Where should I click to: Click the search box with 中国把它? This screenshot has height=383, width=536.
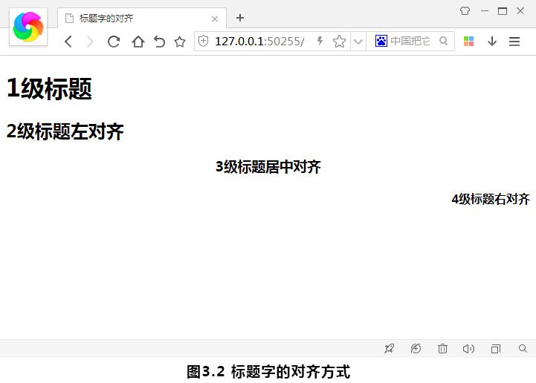pos(410,41)
